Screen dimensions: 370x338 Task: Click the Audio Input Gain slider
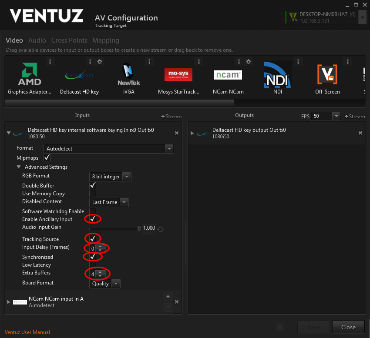click(115, 228)
